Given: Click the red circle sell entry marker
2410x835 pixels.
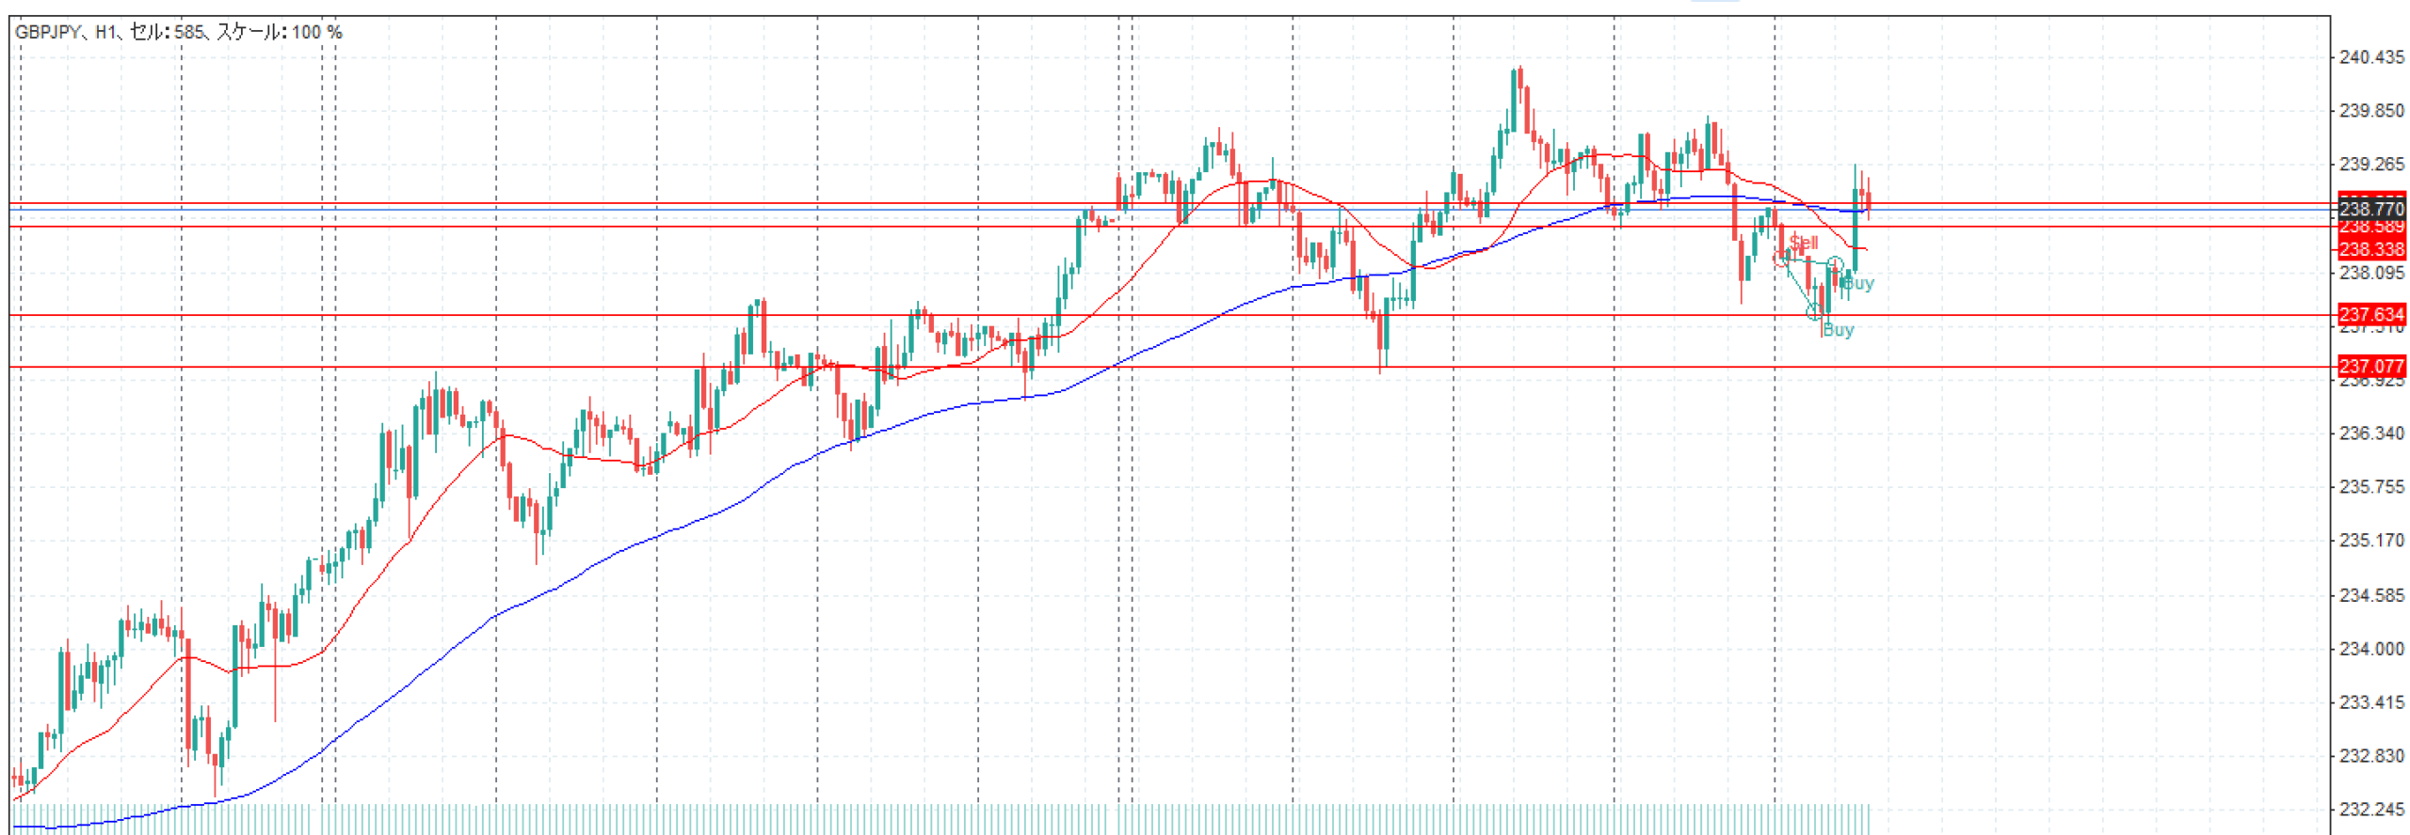Looking at the screenshot, I should [x=1780, y=259].
